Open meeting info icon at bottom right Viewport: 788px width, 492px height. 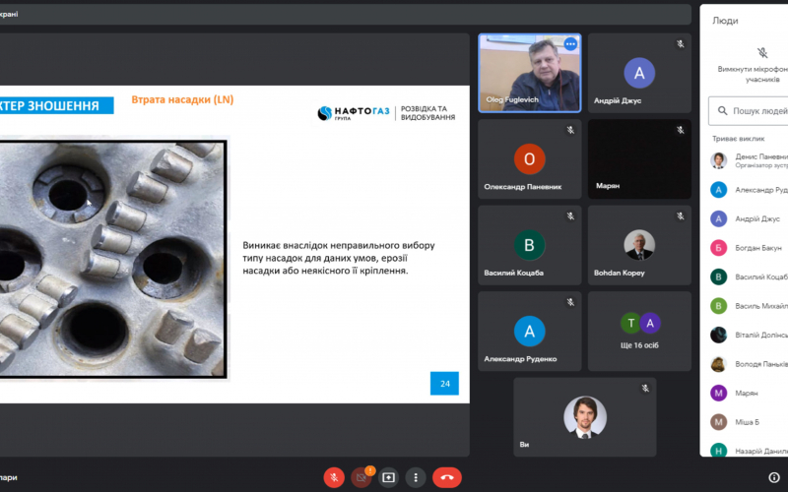pyautogui.click(x=774, y=477)
